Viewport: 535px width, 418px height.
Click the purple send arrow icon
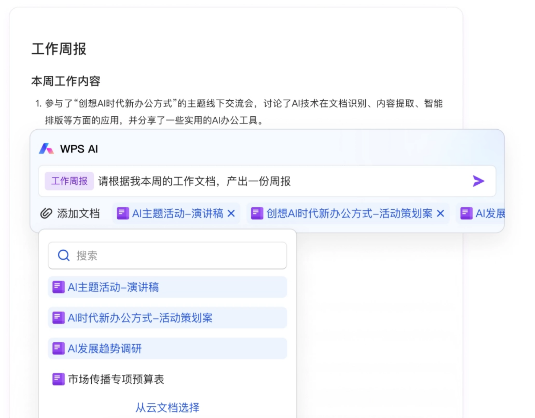478,181
